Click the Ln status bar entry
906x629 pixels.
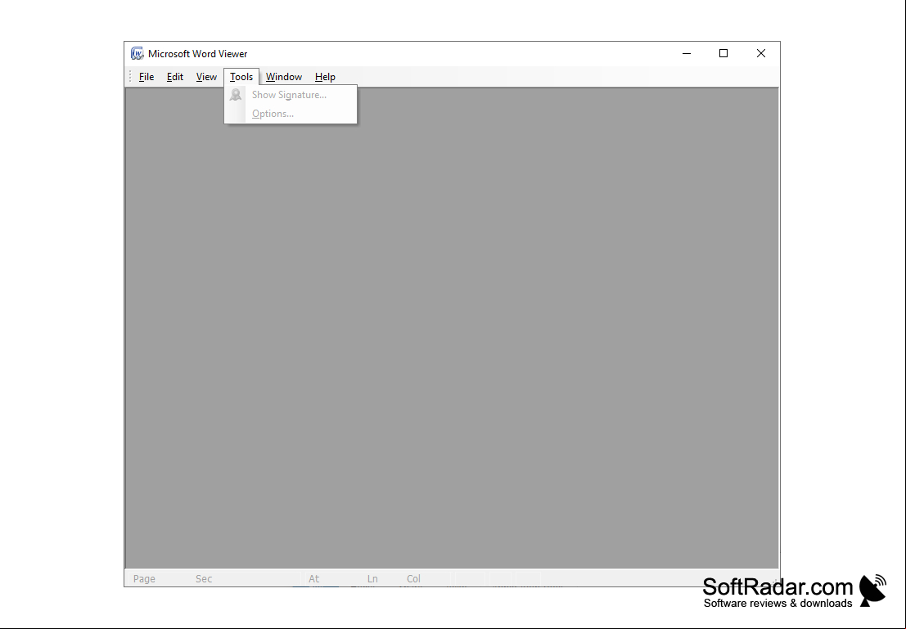click(372, 579)
